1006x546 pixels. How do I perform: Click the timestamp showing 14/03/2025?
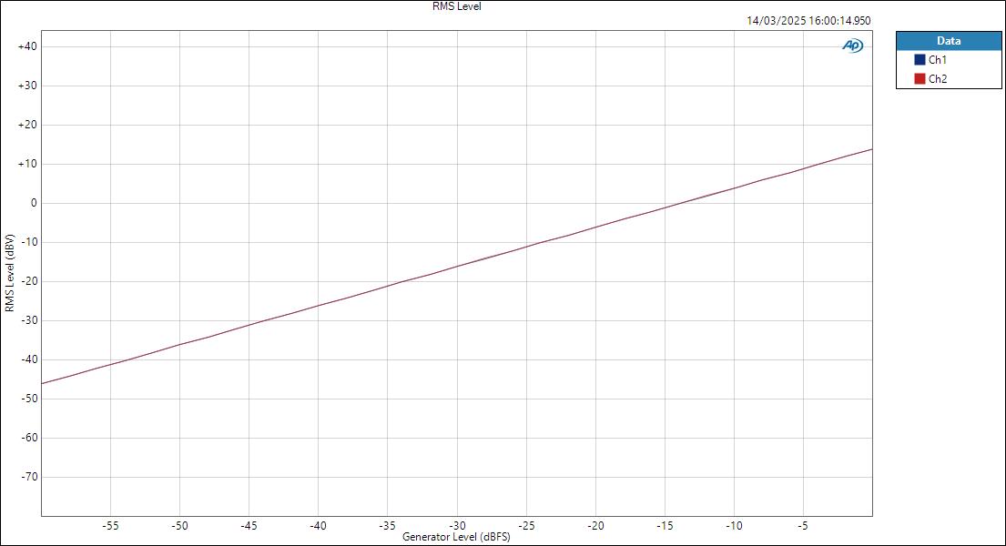[x=808, y=18]
